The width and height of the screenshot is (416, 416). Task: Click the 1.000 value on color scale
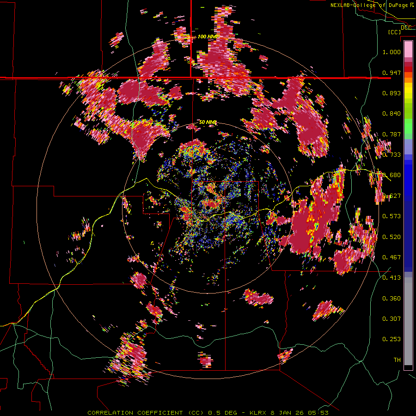(x=392, y=52)
